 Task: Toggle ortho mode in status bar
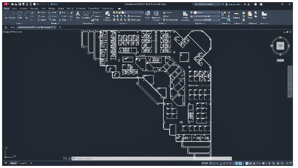[x=221, y=163]
